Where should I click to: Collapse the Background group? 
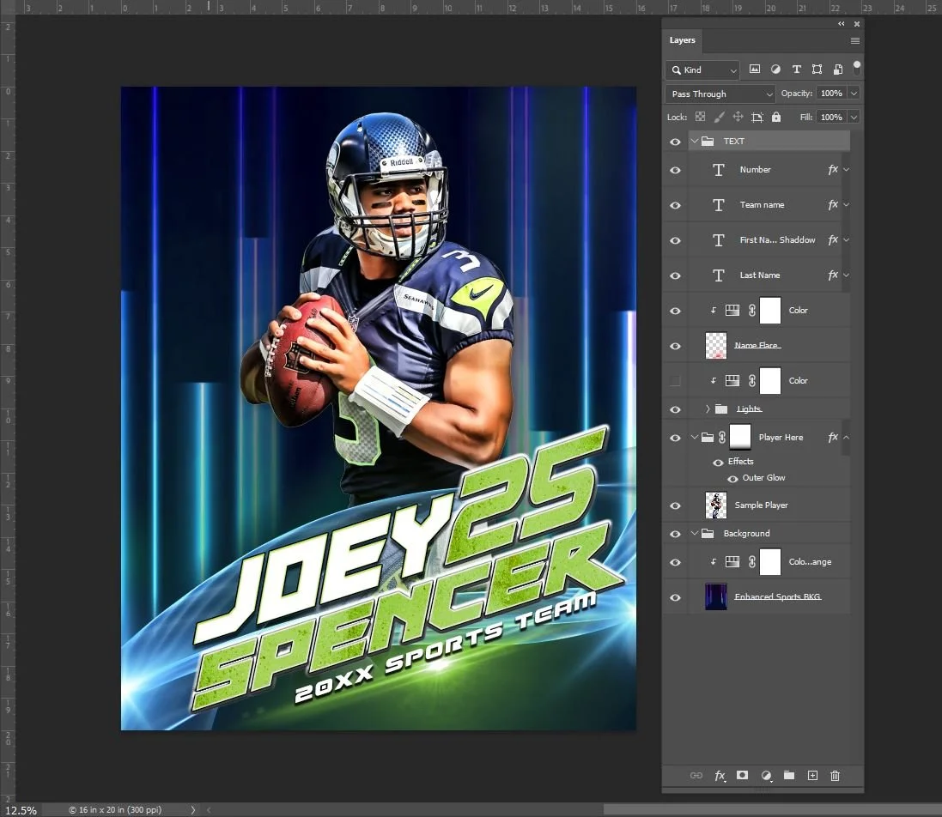[695, 533]
